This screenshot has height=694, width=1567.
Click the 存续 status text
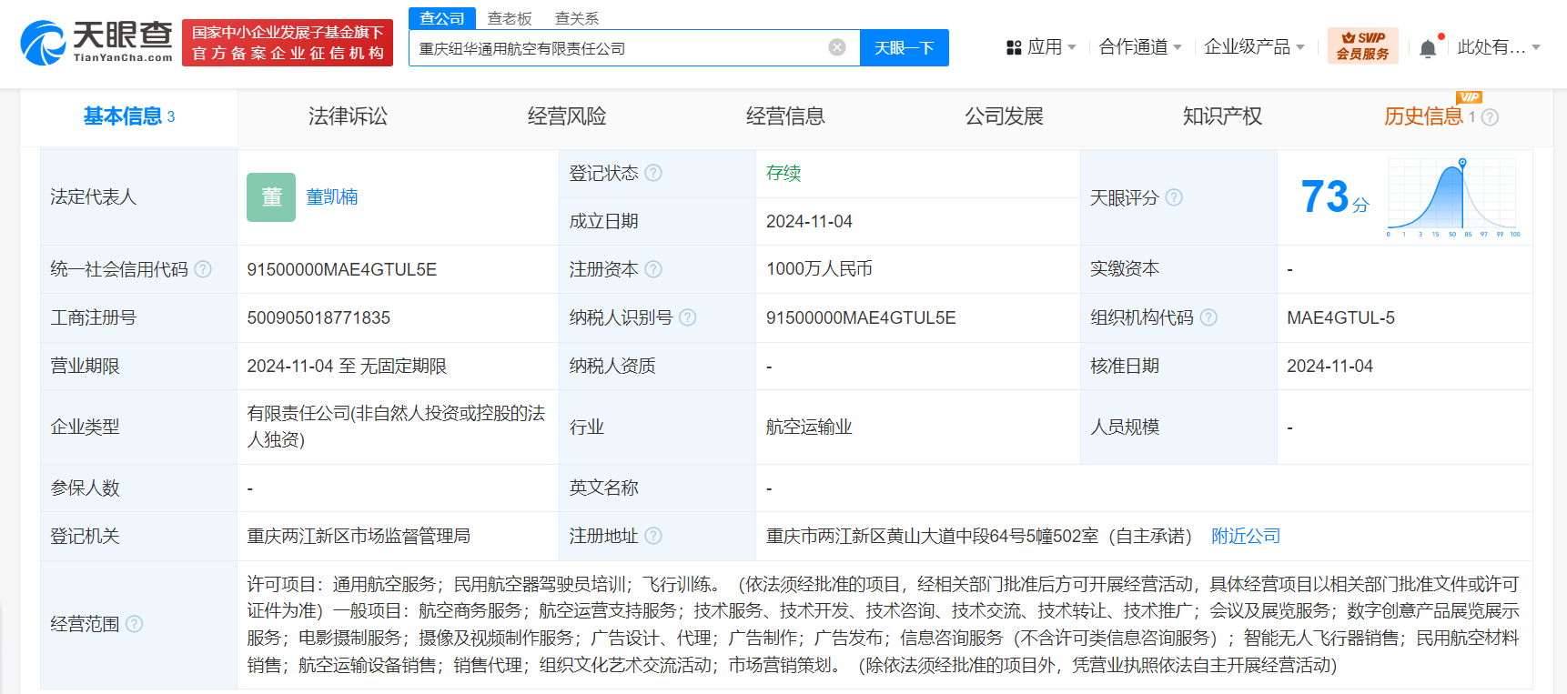(x=783, y=173)
